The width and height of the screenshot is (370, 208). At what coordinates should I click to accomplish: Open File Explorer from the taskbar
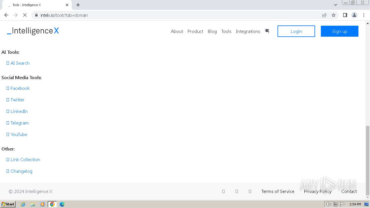pos(33,204)
